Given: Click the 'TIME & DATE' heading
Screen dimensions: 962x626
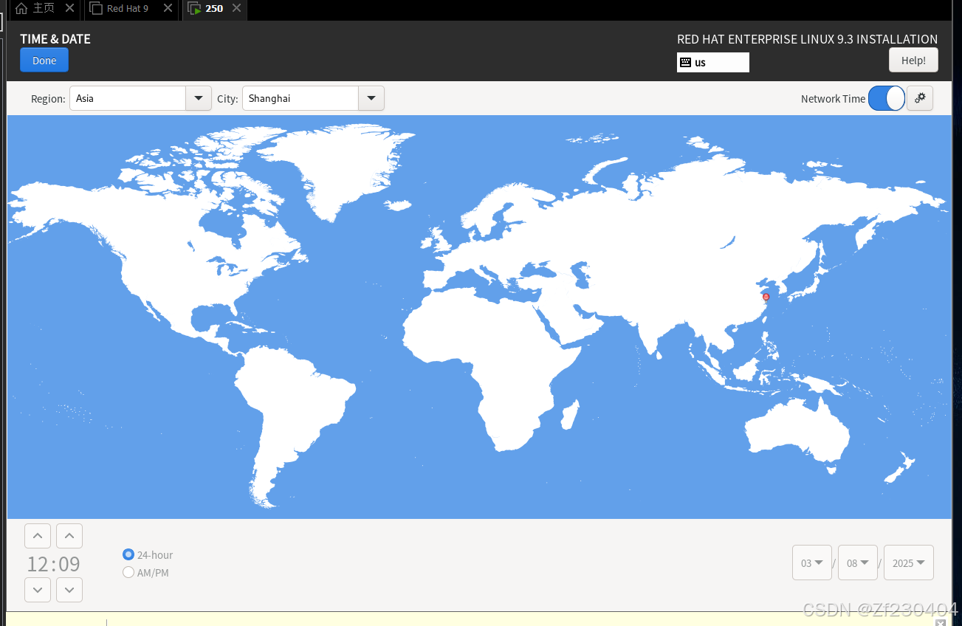Looking at the screenshot, I should click(x=55, y=39).
